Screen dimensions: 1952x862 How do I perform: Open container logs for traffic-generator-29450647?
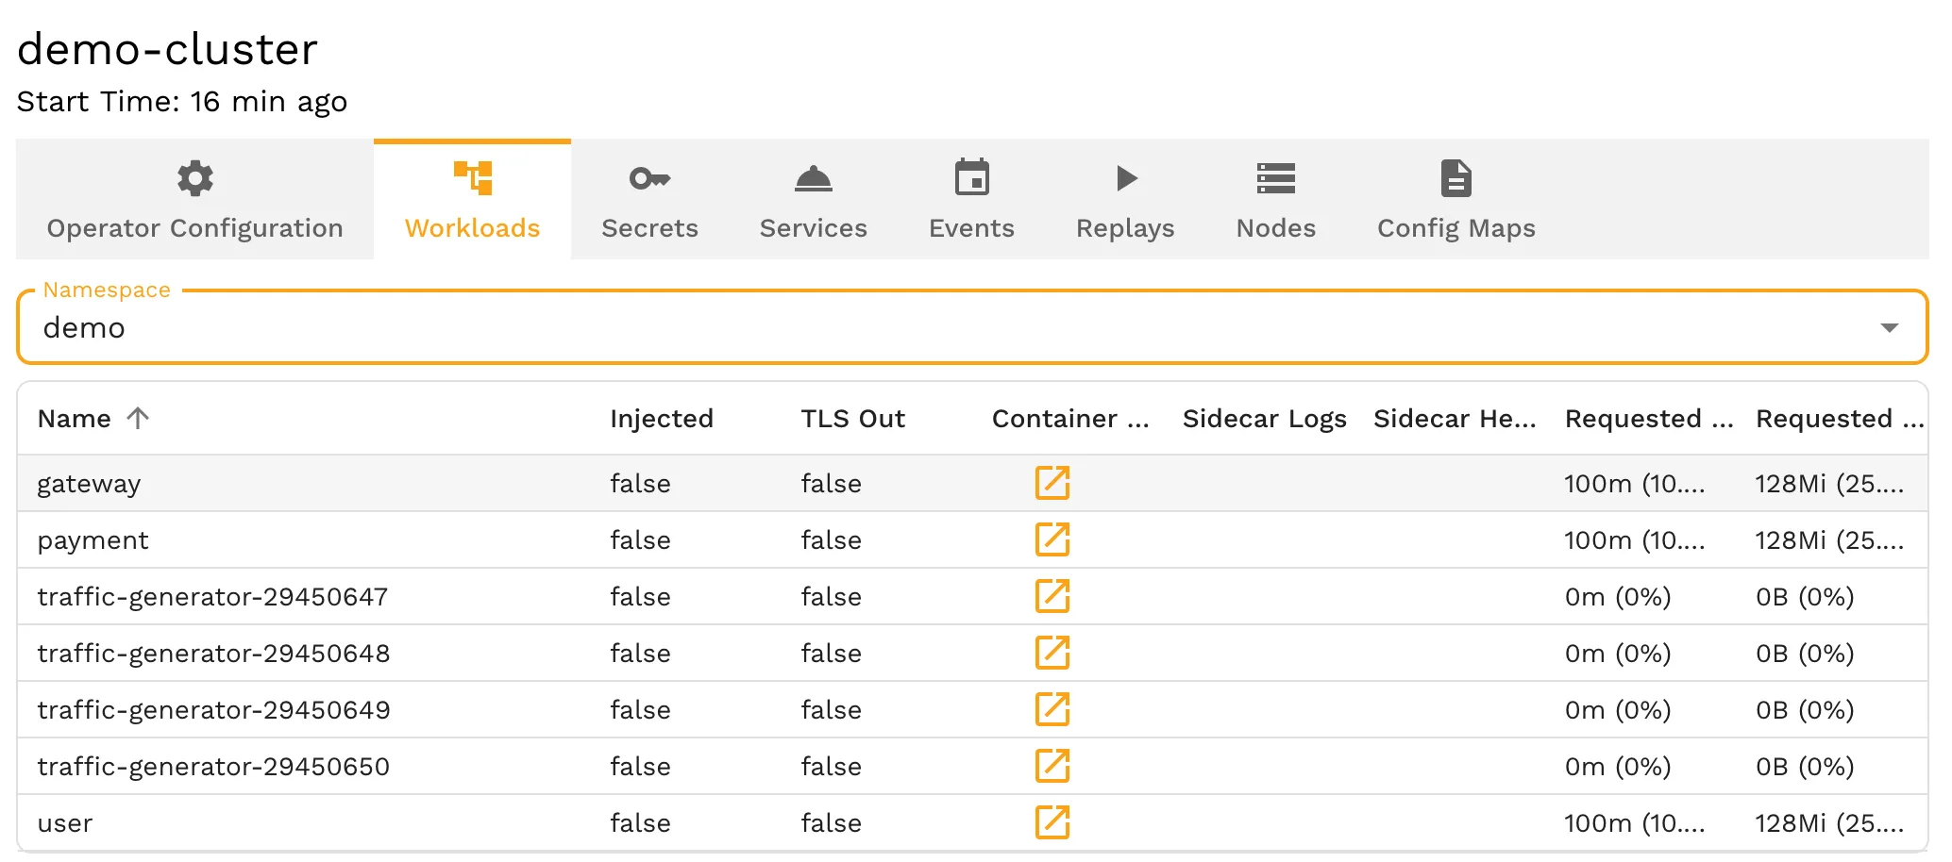click(1052, 596)
